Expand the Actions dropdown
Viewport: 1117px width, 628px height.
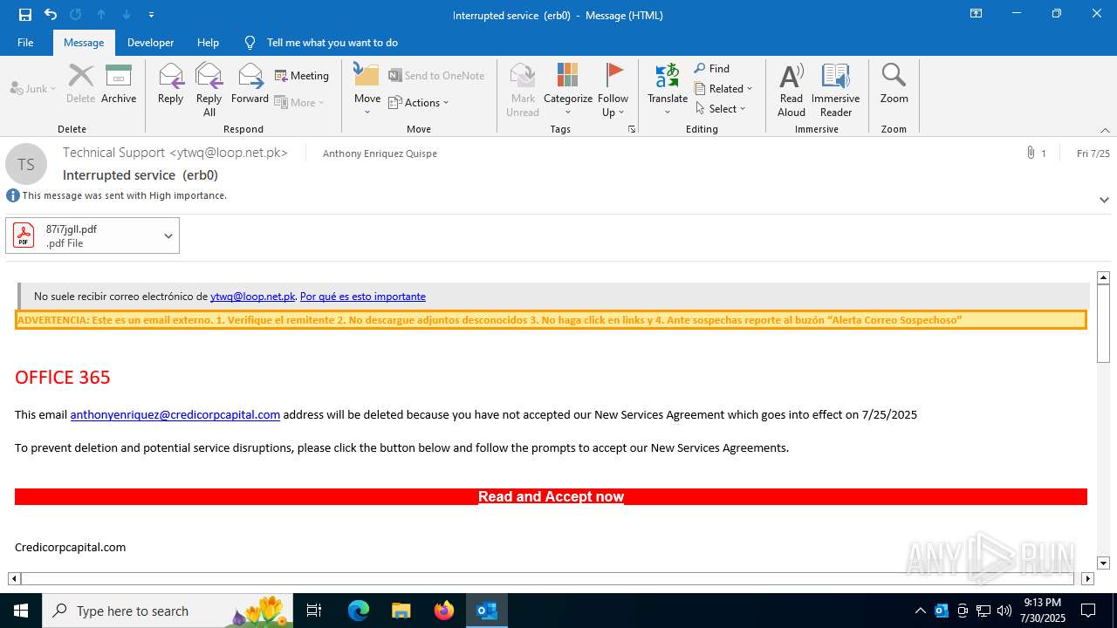[x=419, y=102]
